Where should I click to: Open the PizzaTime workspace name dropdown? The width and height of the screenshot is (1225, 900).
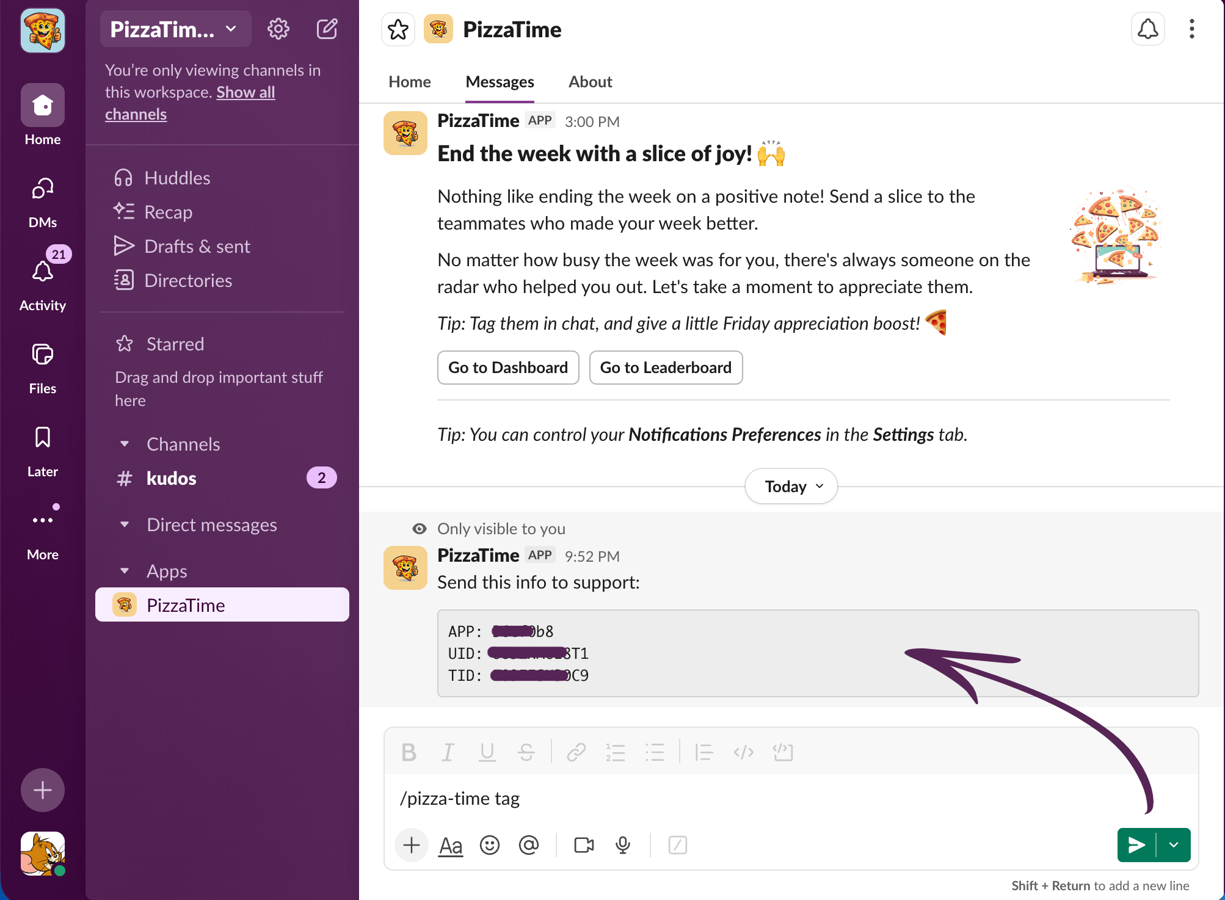[175, 29]
